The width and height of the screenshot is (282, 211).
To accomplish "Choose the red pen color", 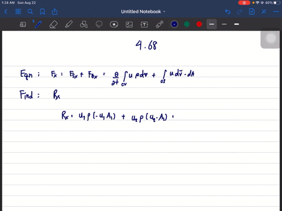I will pos(199,24).
